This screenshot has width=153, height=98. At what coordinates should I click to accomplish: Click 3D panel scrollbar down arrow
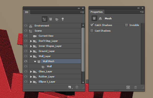tap(83, 82)
